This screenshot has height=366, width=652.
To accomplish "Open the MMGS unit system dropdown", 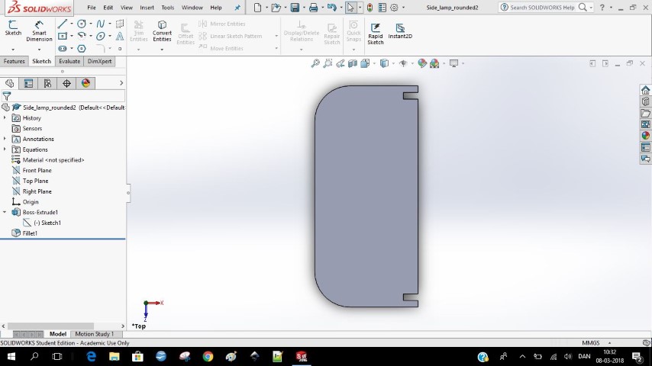I will click(x=609, y=343).
